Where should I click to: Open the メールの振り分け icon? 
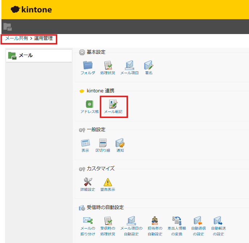point(88,221)
